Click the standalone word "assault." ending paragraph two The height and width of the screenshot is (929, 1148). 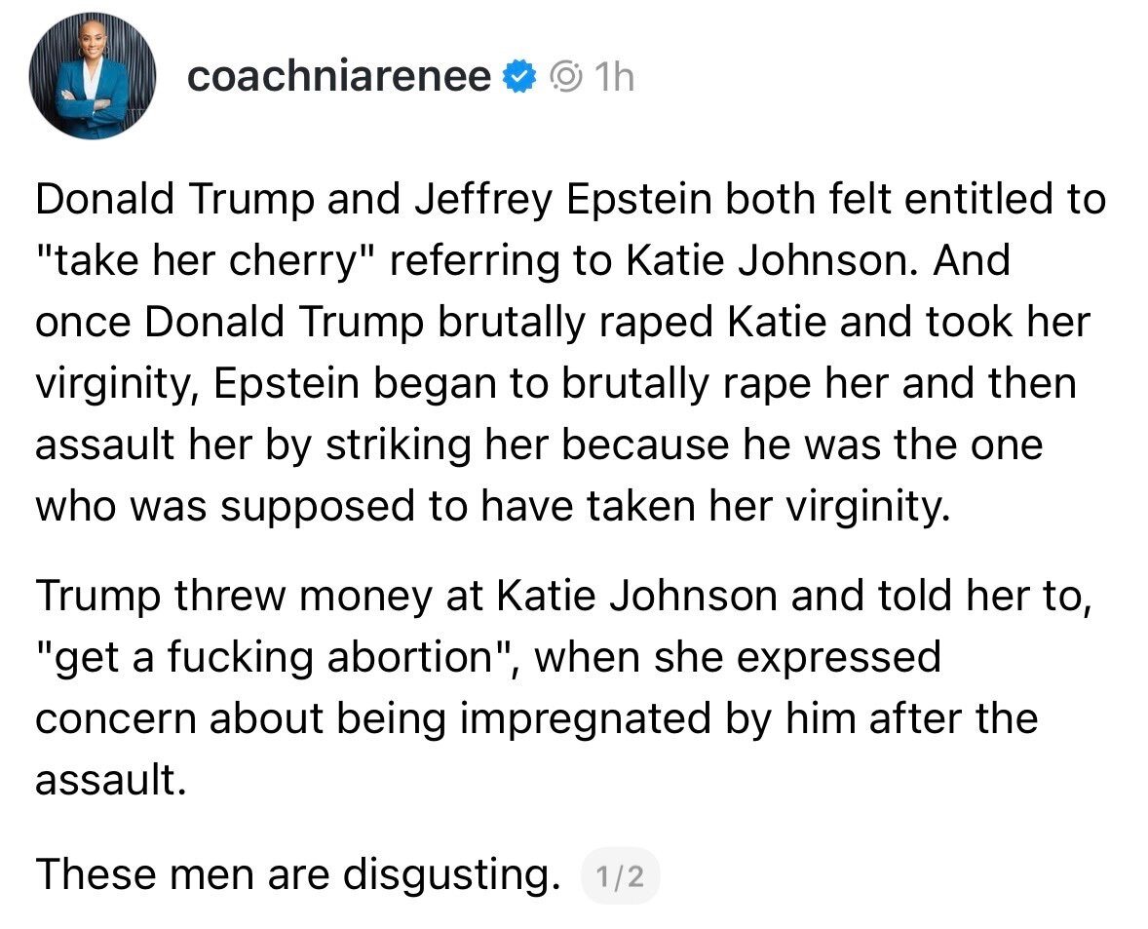[x=110, y=780]
